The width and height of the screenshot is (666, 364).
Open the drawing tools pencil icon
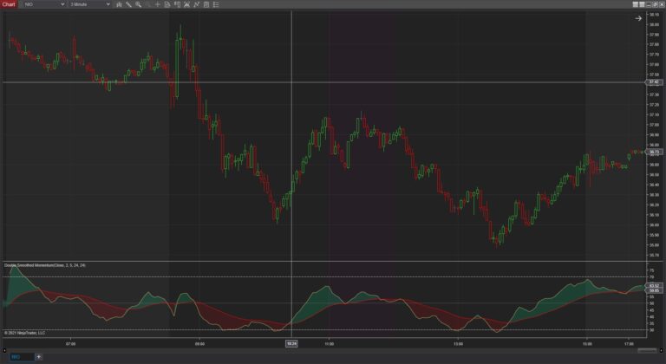(x=128, y=4)
